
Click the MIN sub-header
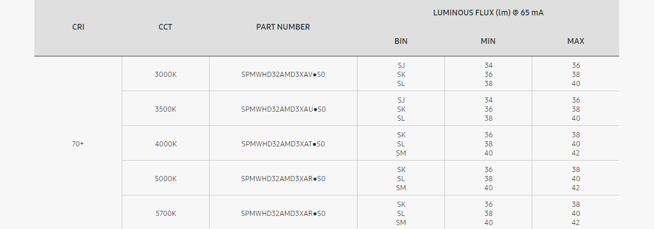(x=488, y=41)
